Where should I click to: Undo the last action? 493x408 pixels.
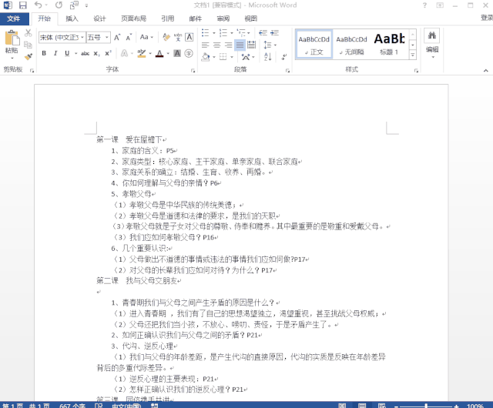(38, 5)
